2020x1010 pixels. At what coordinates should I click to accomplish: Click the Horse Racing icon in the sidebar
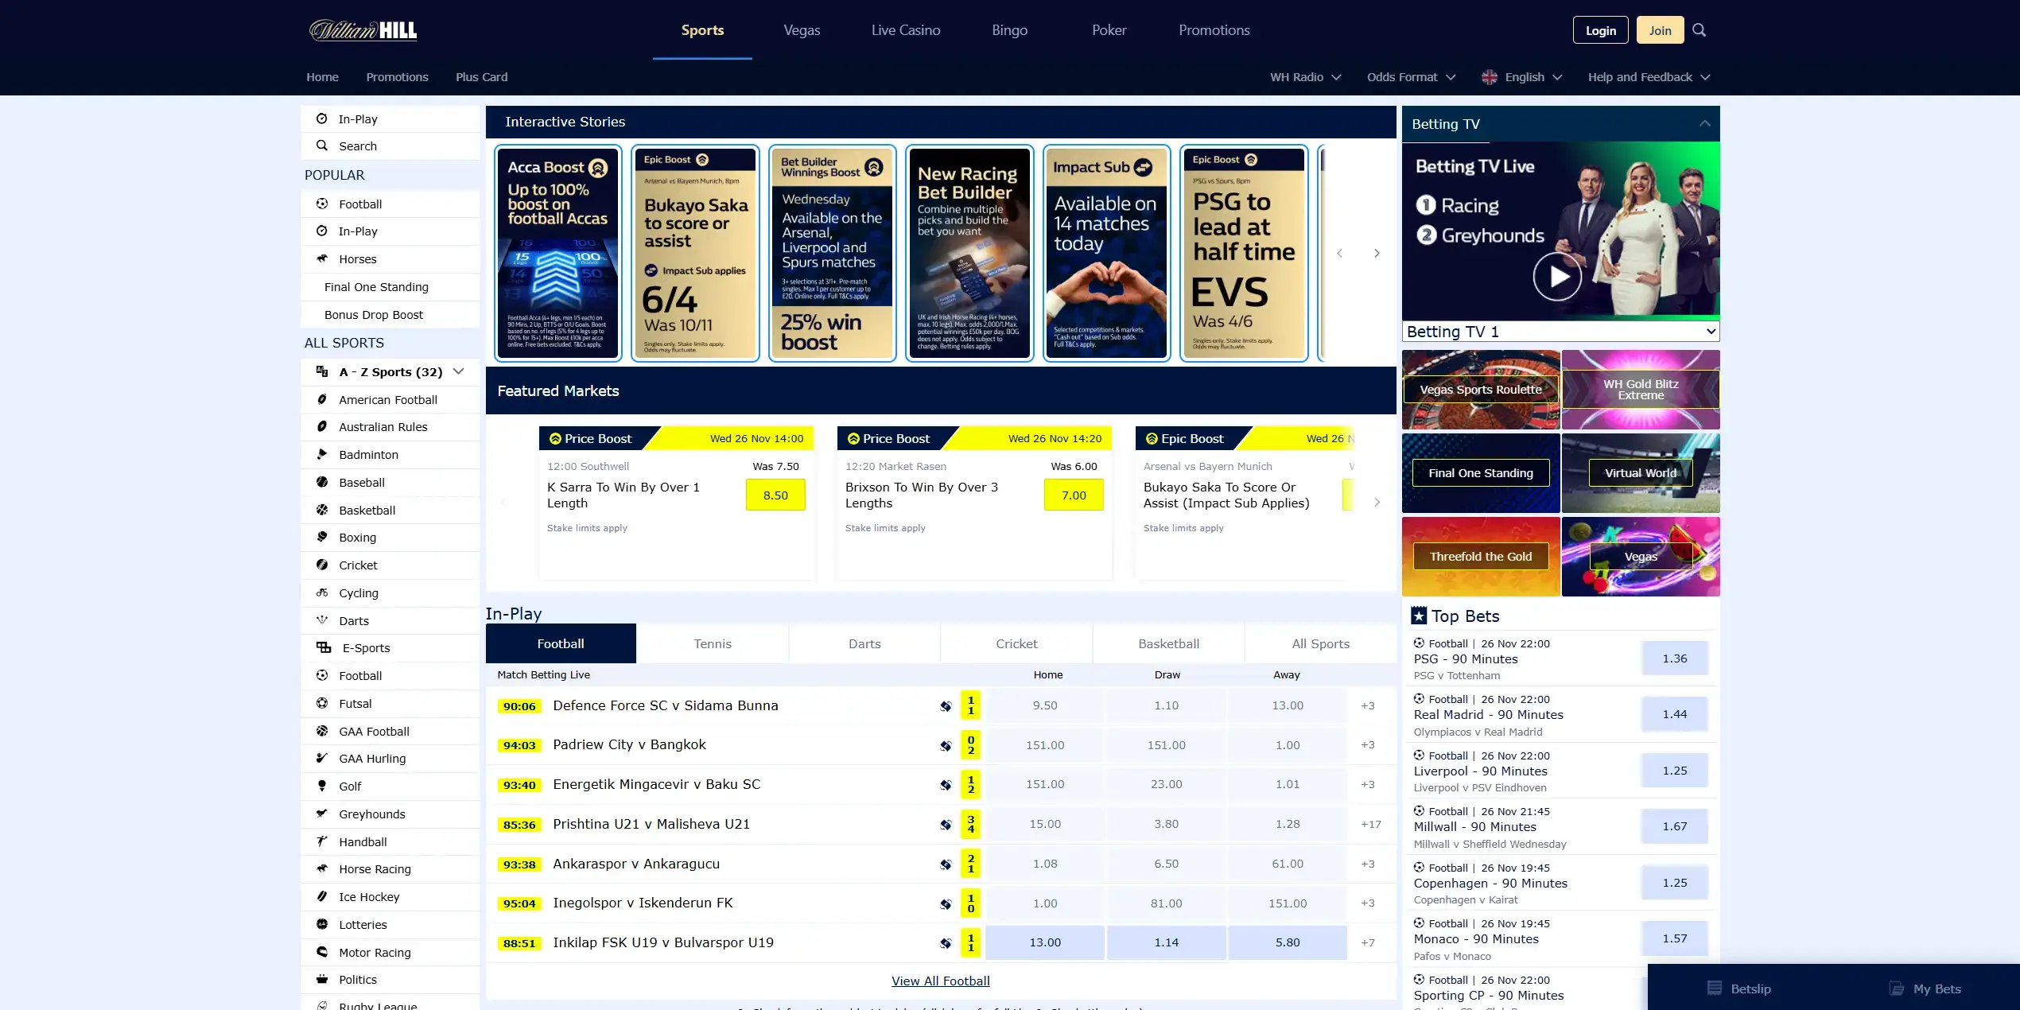coord(321,869)
